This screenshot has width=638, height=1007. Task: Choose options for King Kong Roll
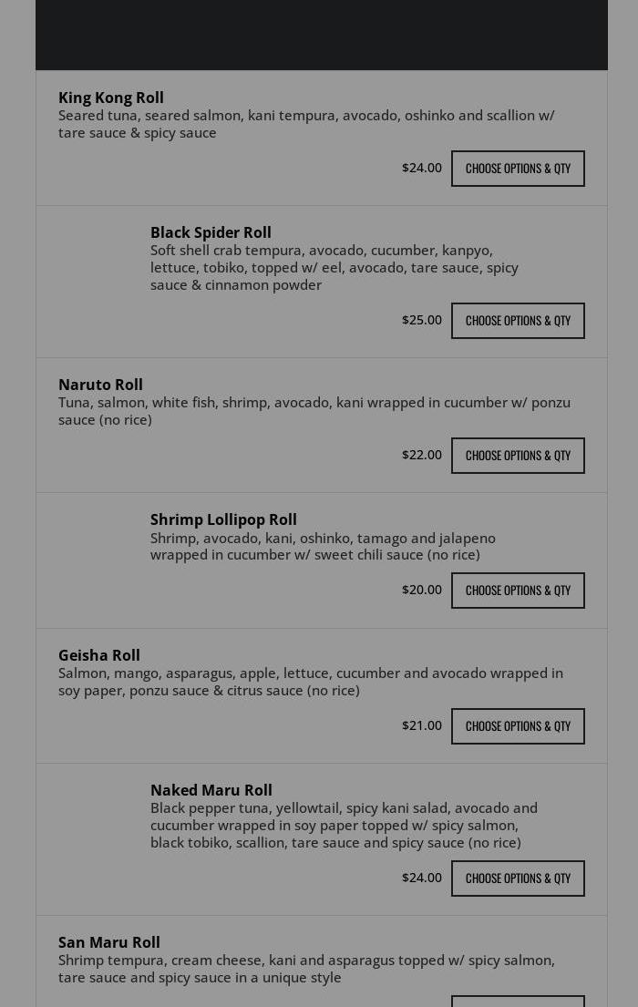518,169
